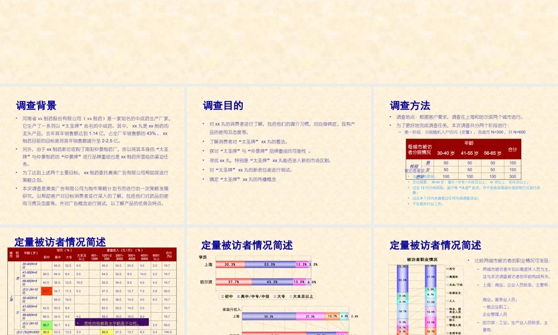Click the 被访者职业情况 chart title

pyautogui.click(x=422, y=259)
